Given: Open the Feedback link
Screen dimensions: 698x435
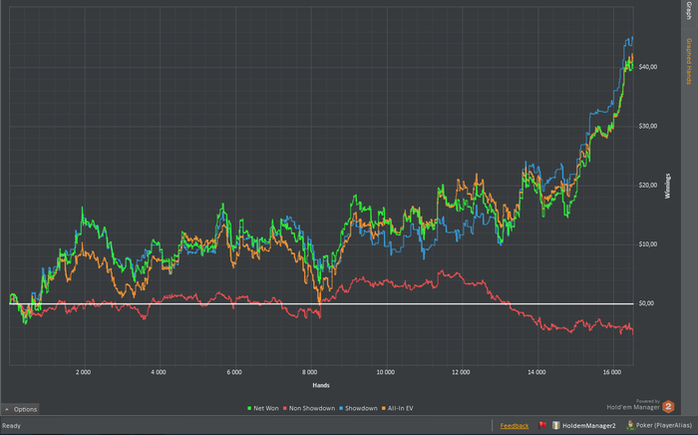Looking at the screenshot, I should (515, 426).
